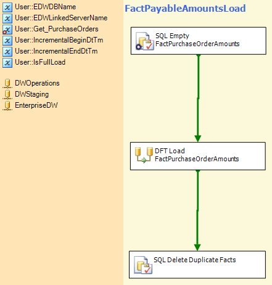The height and width of the screenshot is (285, 272).
Task: Click the EnterpriseDW connection database icon
Action: coord(7,106)
